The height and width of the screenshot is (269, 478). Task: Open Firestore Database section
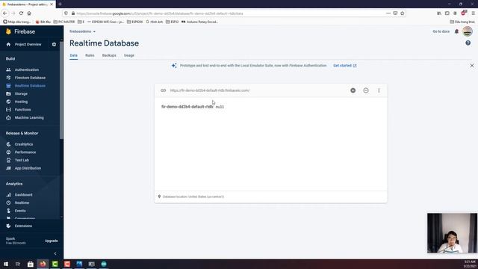30,78
